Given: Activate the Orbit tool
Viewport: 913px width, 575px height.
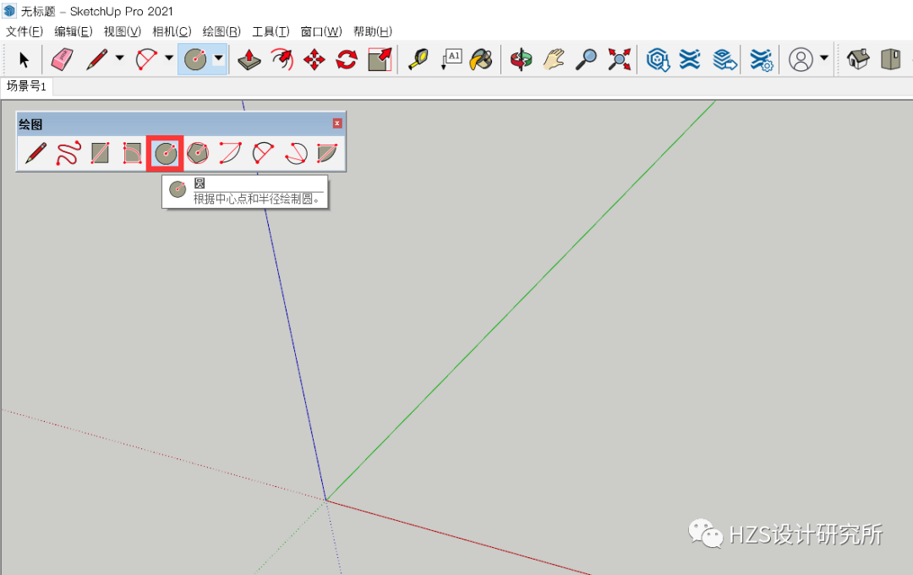Looking at the screenshot, I should pyautogui.click(x=521, y=59).
